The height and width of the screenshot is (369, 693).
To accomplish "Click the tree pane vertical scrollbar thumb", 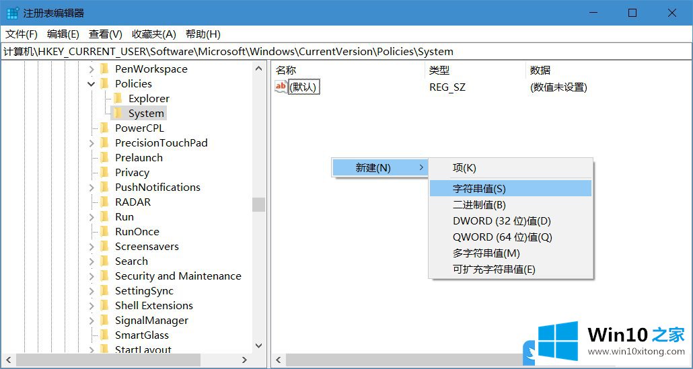I will click(x=259, y=205).
